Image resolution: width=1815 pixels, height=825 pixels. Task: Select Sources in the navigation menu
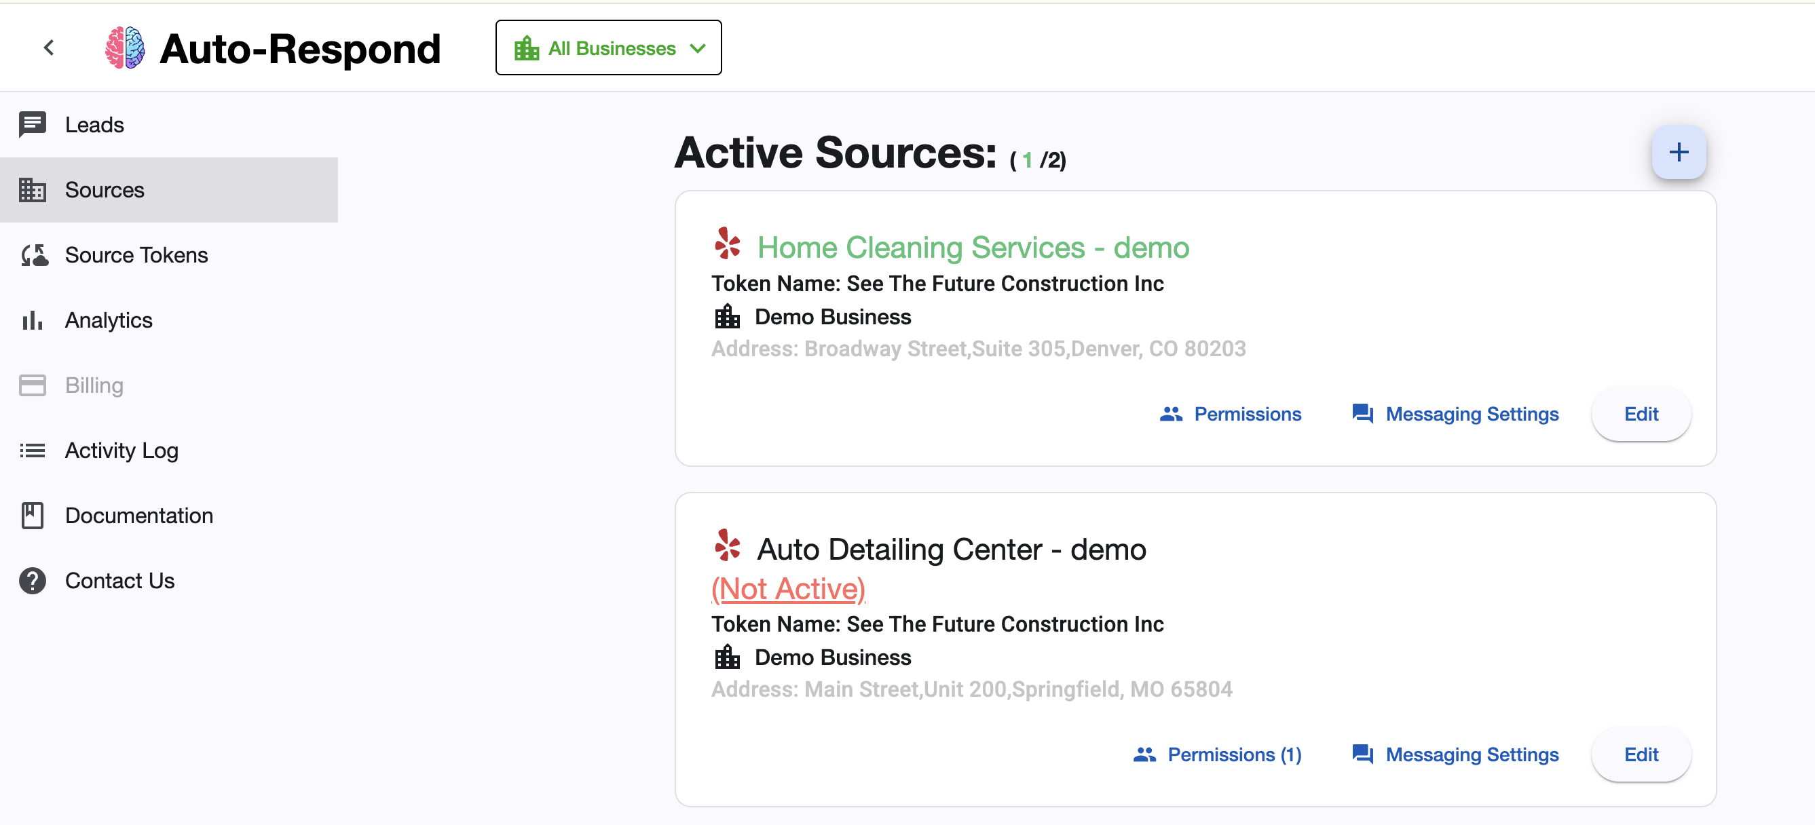pos(105,189)
